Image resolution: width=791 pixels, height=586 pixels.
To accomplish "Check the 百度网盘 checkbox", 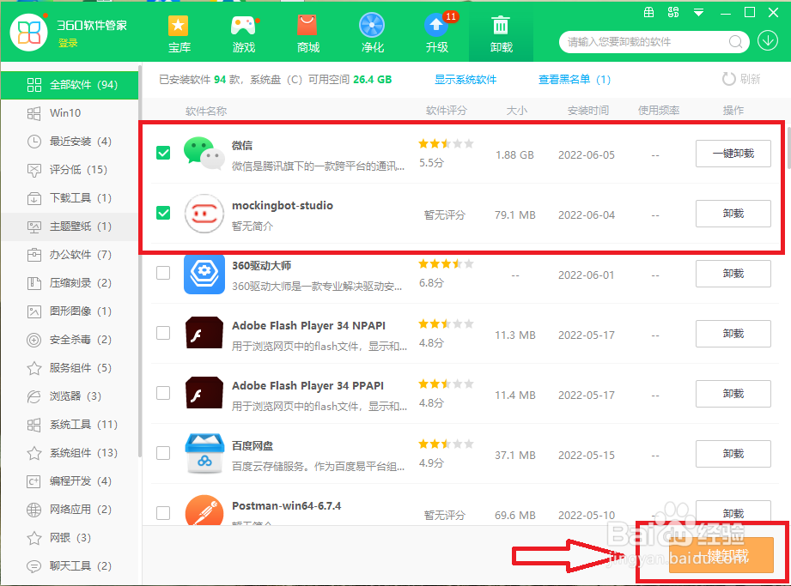I will coord(163,452).
